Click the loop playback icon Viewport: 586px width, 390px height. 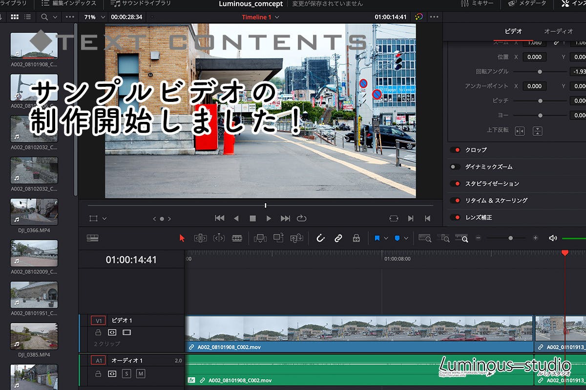click(301, 218)
